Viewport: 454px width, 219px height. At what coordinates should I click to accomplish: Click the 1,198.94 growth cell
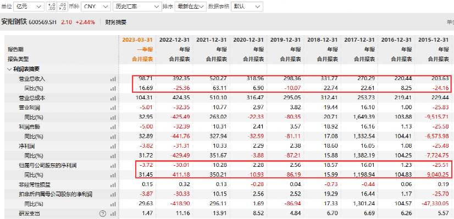point(363,175)
